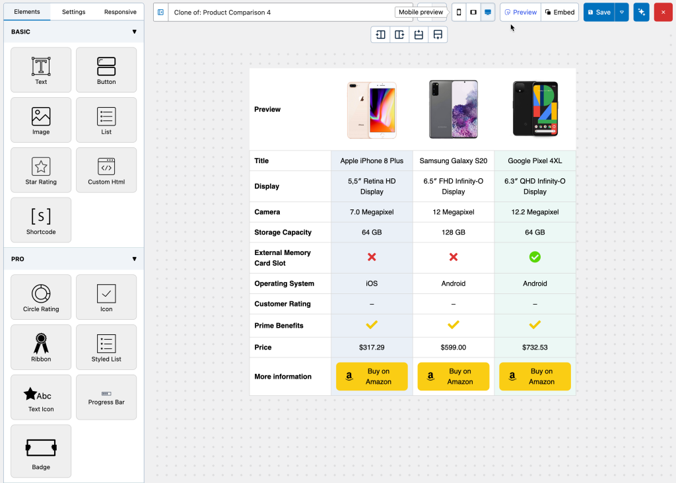Insert a row above

[x=418, y=34]
